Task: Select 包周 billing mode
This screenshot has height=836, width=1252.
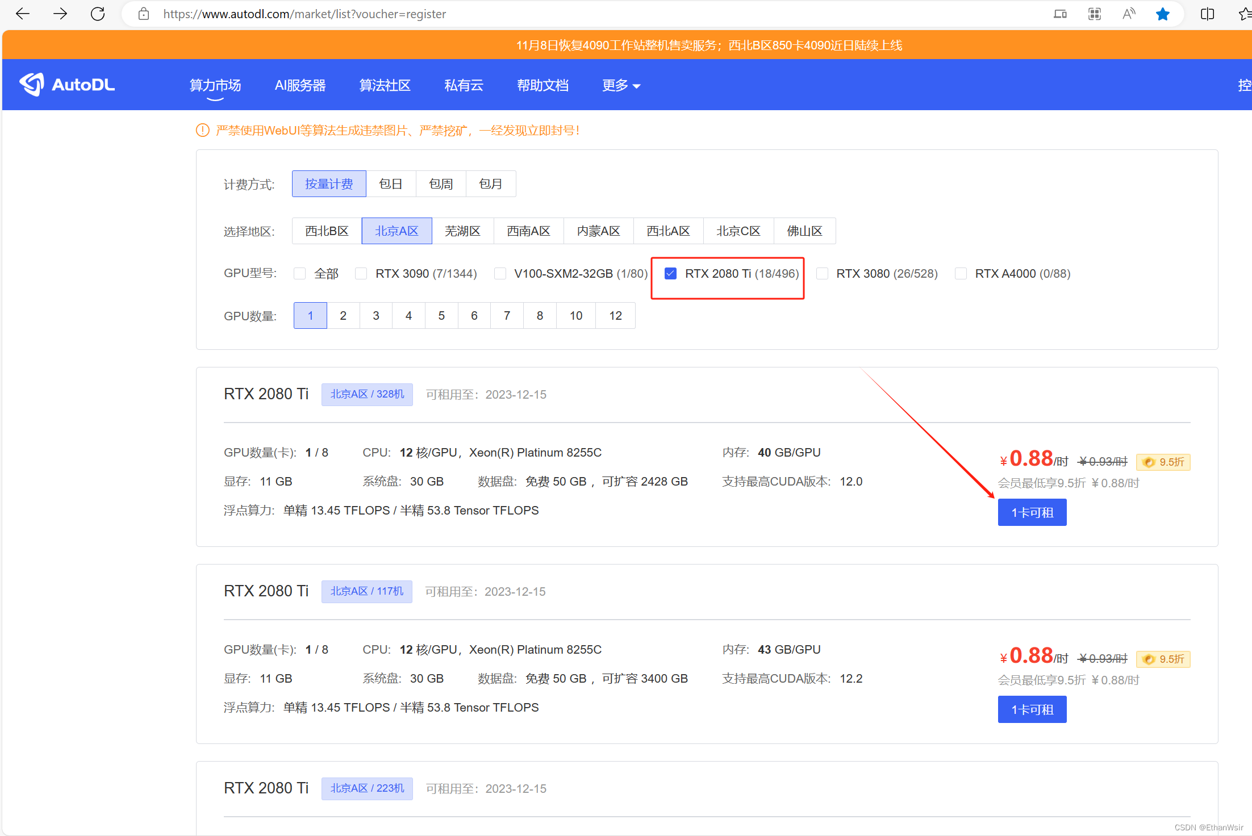Action: [x=441, y=184]
